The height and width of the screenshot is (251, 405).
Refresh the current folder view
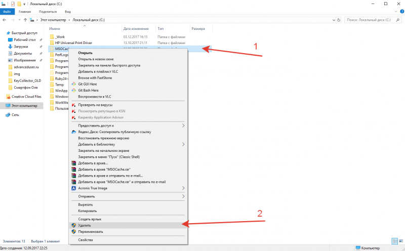pos(339,20)
